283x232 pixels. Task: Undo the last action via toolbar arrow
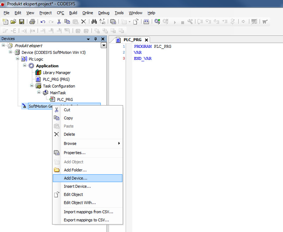(43, 22)
